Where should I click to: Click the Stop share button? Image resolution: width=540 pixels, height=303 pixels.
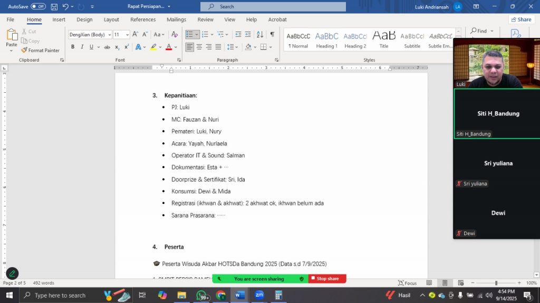327,279
